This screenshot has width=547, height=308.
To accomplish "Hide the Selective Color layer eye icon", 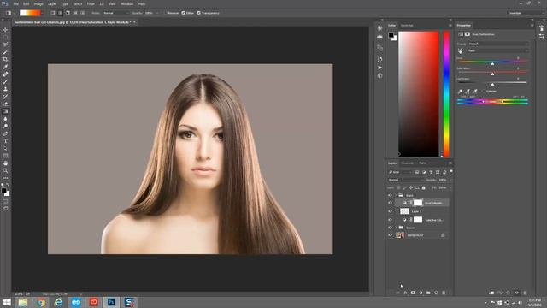I will [x=390, y=220].
